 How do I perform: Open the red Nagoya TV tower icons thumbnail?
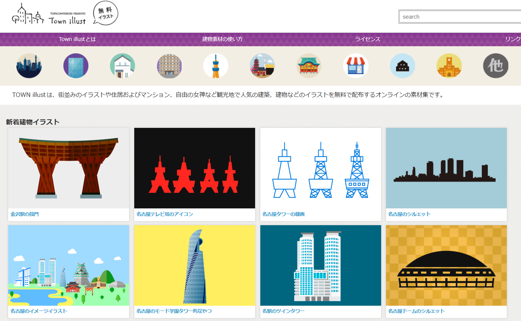(x=195, y=168)
